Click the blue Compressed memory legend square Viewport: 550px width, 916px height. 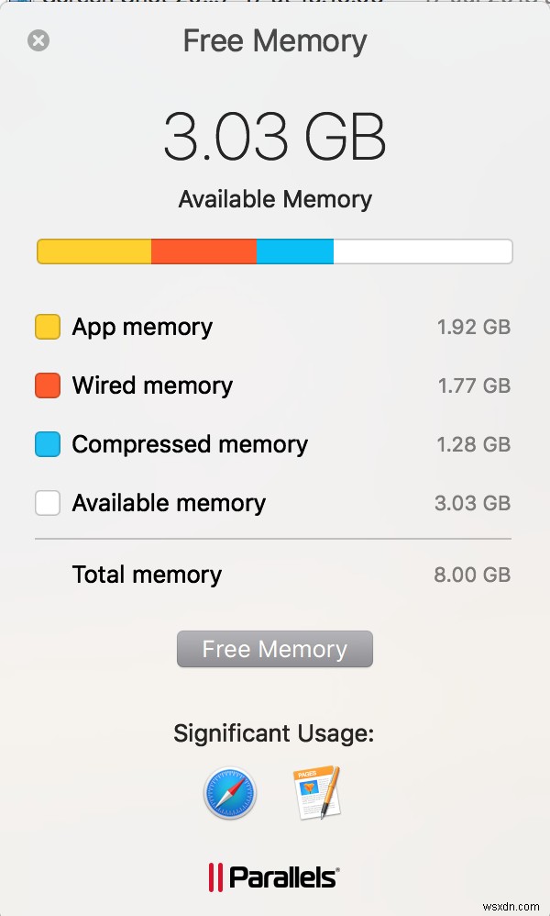[x=47, y=443]
